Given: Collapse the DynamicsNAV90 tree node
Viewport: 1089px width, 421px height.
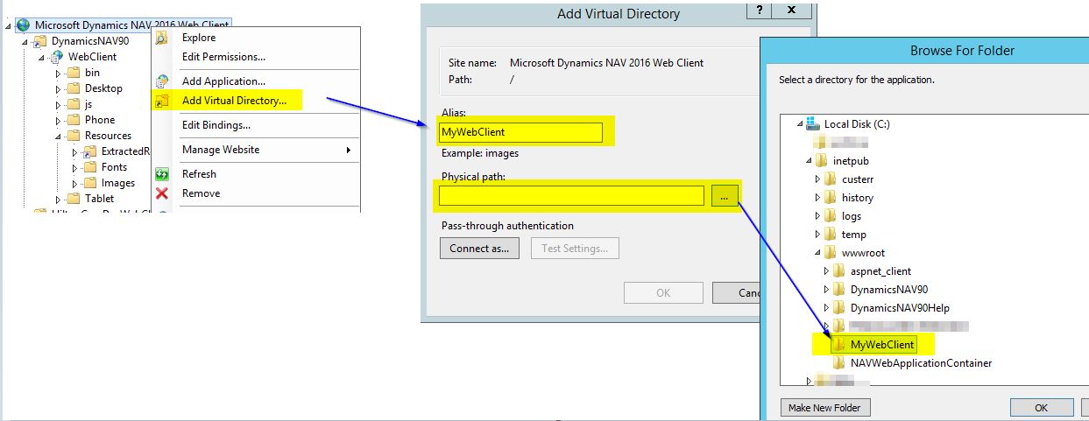Looking at the screenshot, I should (x=26, y=42).
